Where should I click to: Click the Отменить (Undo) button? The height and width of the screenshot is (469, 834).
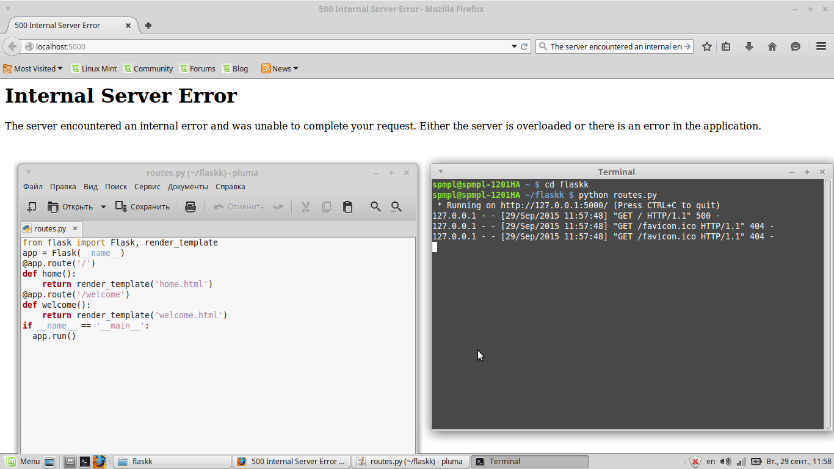click(x=239, y=207)
